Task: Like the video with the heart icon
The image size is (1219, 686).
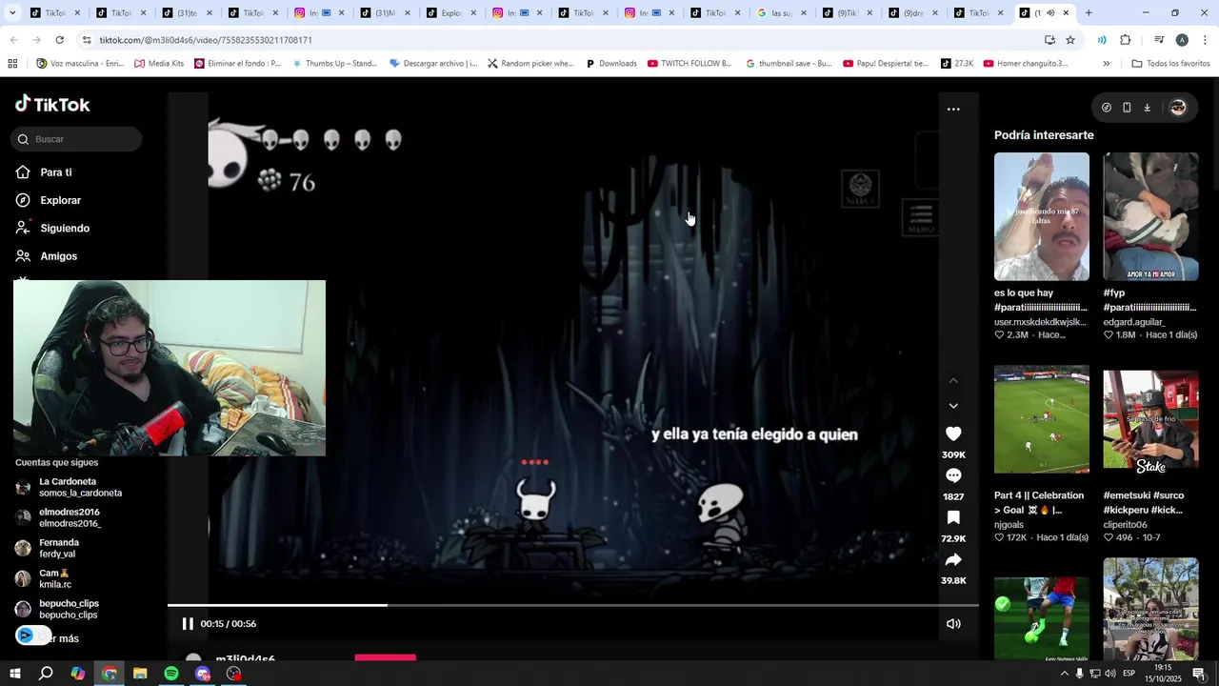Action: tap(953, 434)
